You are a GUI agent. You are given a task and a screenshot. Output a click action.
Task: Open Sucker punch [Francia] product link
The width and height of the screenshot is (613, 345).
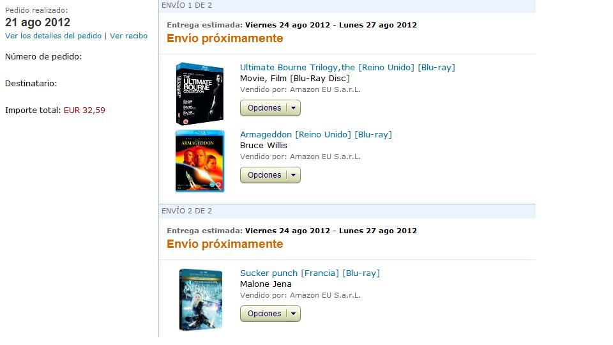click(310, 273)
